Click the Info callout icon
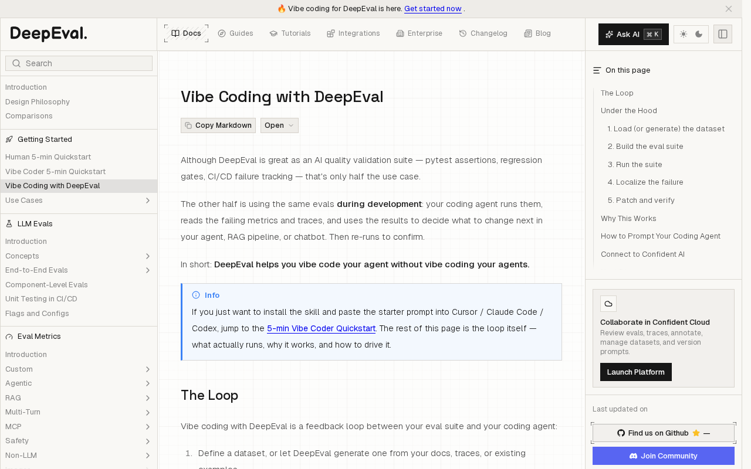The image size is (751, 469). 196,295
